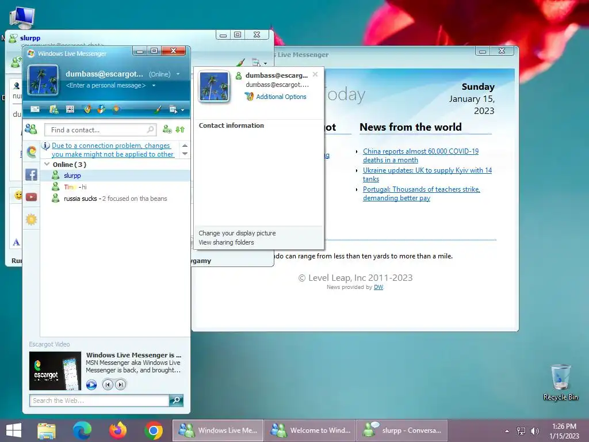Open Portugal teachers strike news link

pos(422,193)
